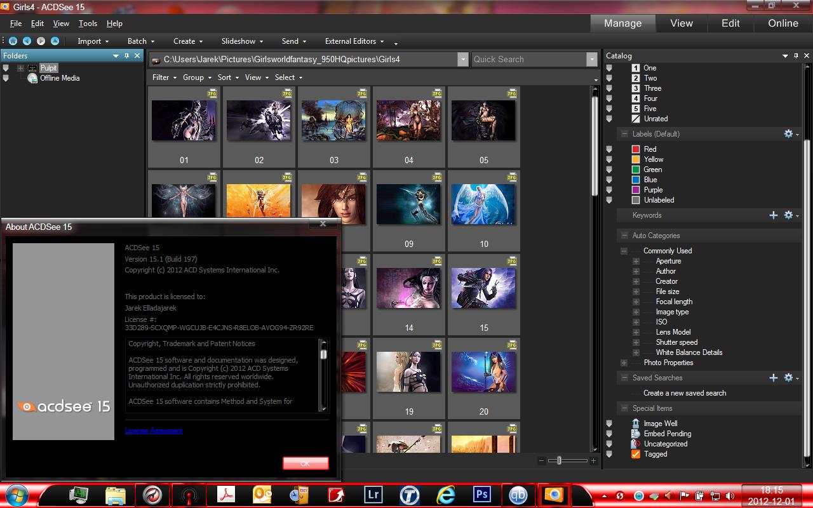The image size is (813, 508).
Task: Add a saved search with plus icon
Action: tap(774, 378)
